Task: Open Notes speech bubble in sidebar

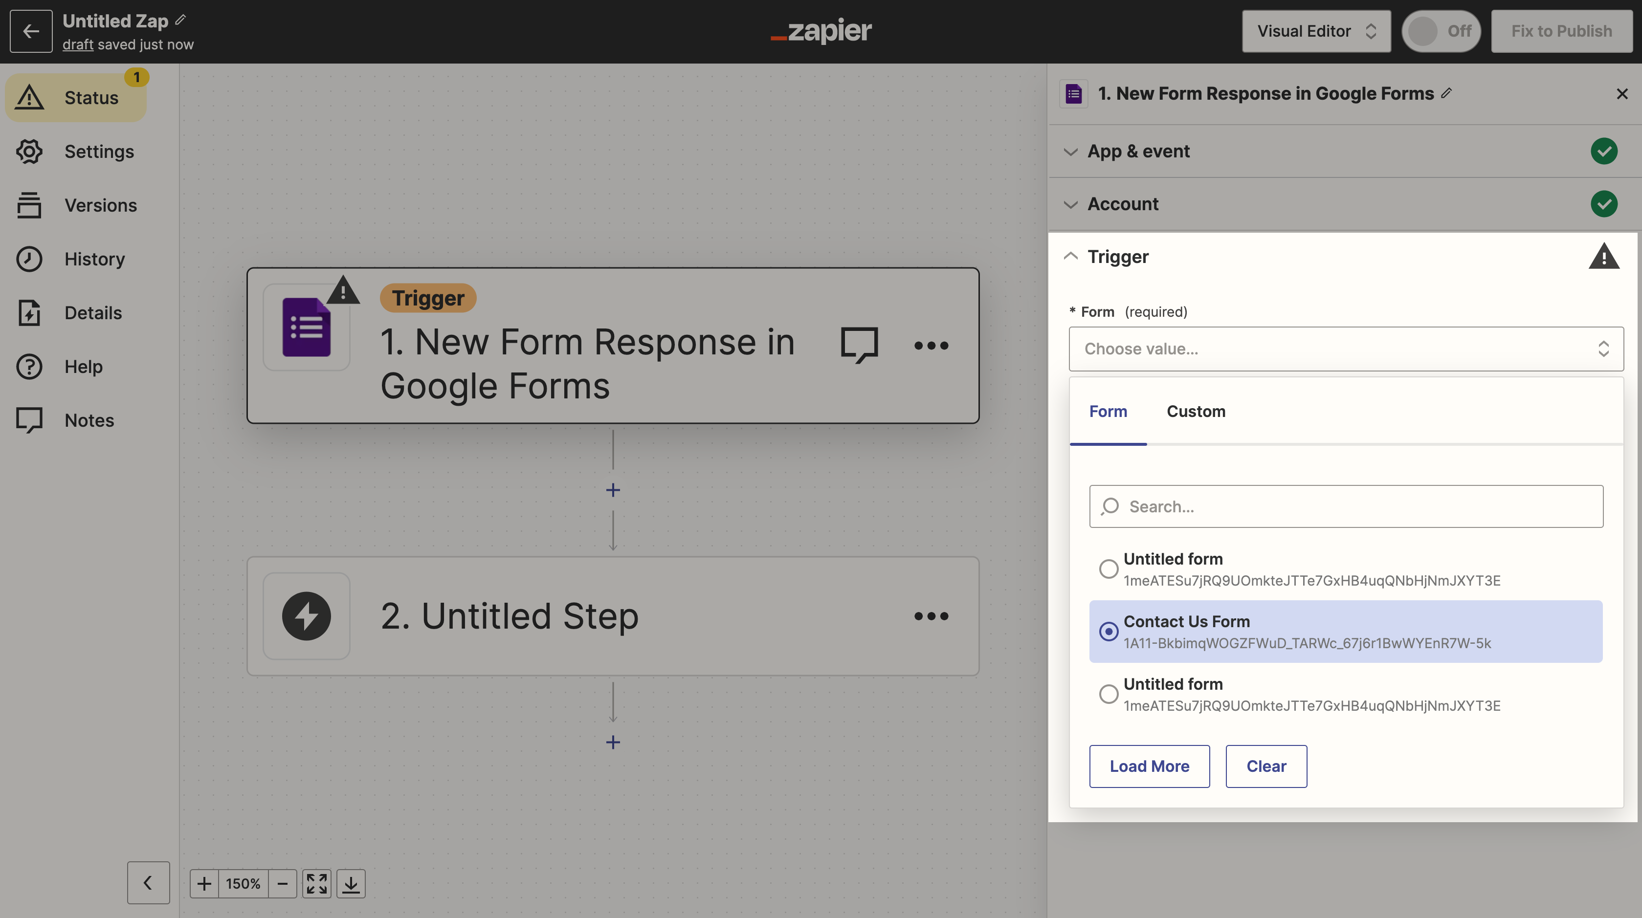Action: (x=29, y=420)
